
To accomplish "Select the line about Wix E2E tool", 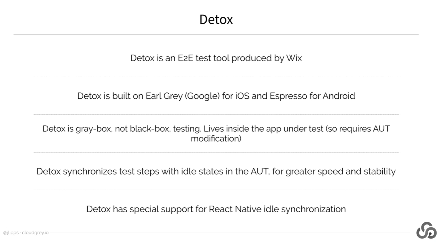I will click(216, 58).
